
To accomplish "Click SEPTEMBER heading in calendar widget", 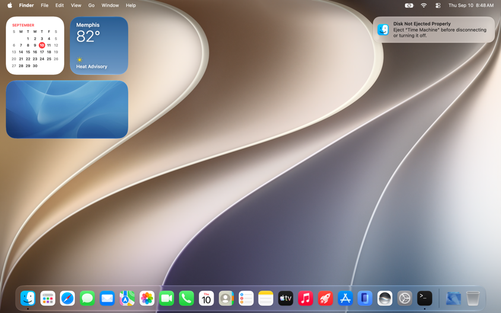I will [x=23, y=25].
